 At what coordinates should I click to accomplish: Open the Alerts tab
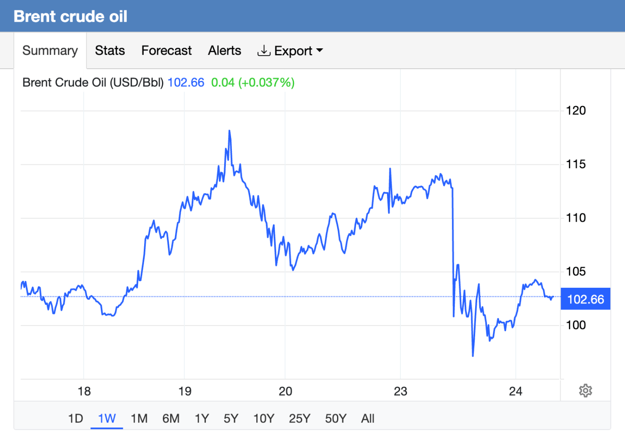point(224,50)
